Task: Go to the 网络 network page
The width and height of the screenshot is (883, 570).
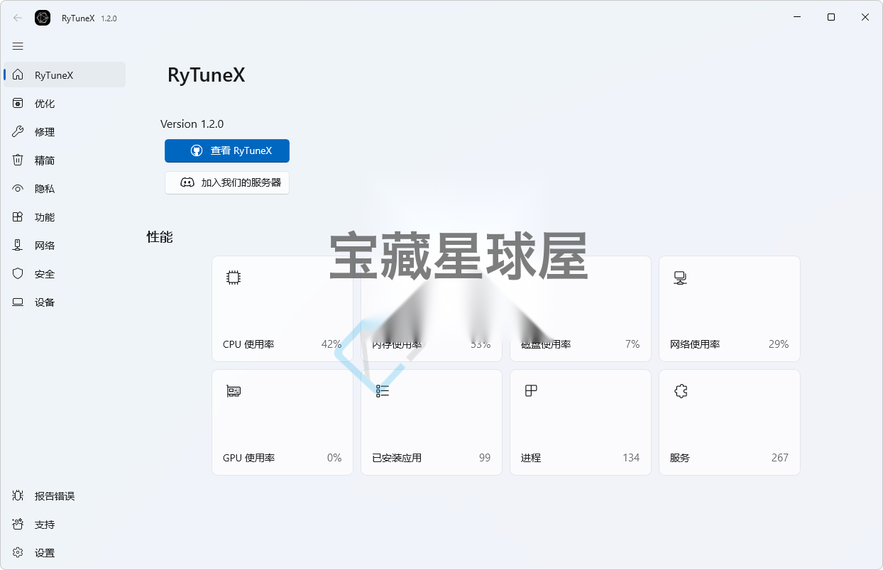Action: (65, 245)
